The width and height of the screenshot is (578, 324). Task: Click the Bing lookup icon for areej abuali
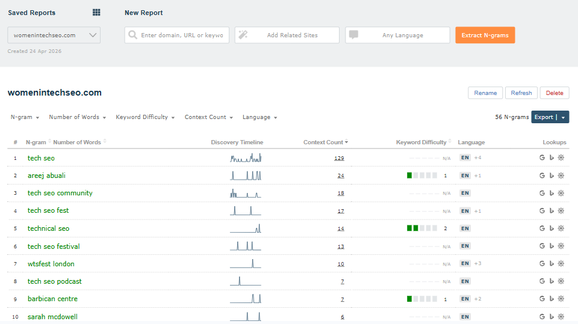click(552, 176)
